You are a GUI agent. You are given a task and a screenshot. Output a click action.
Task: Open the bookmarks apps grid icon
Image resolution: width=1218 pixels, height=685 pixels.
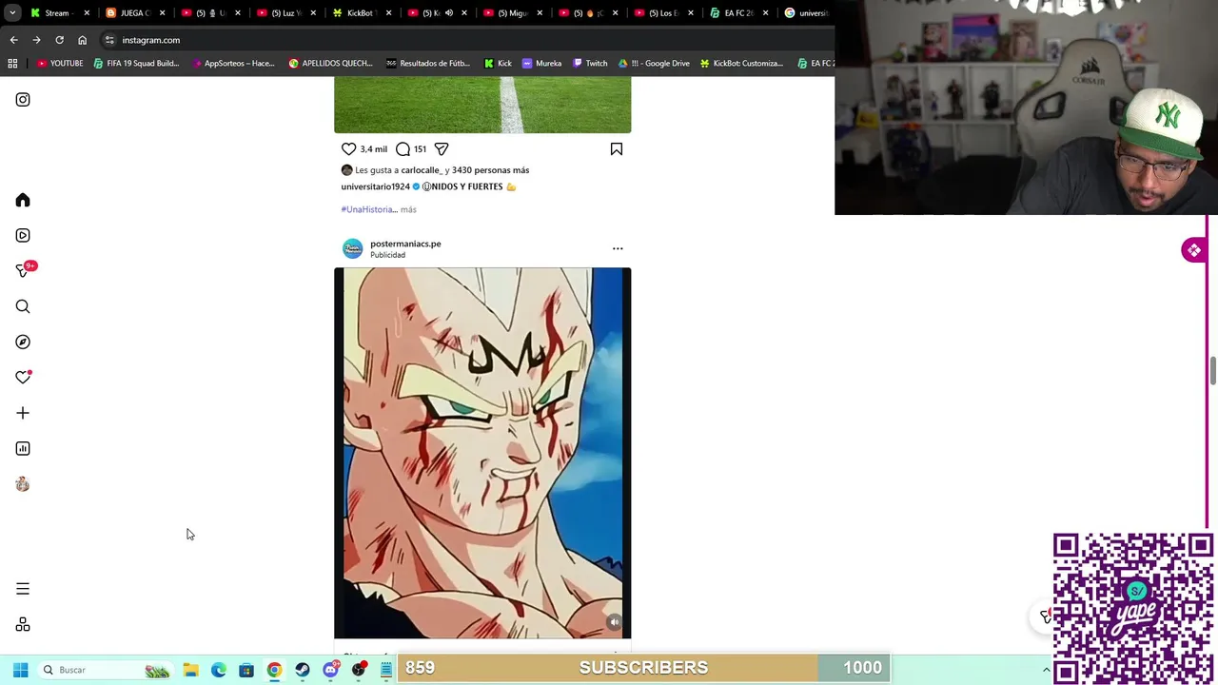tap(12, 64)
